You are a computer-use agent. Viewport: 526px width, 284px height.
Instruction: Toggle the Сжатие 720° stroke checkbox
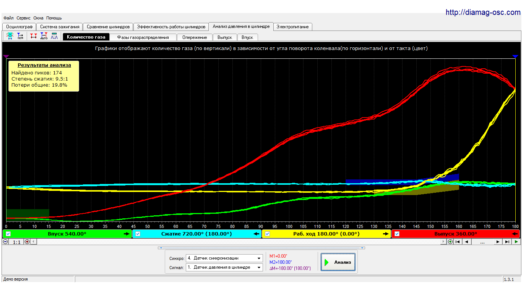138,234
